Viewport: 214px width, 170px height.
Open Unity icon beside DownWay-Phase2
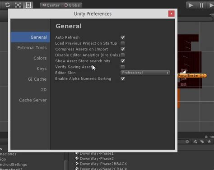pos(77,158)
